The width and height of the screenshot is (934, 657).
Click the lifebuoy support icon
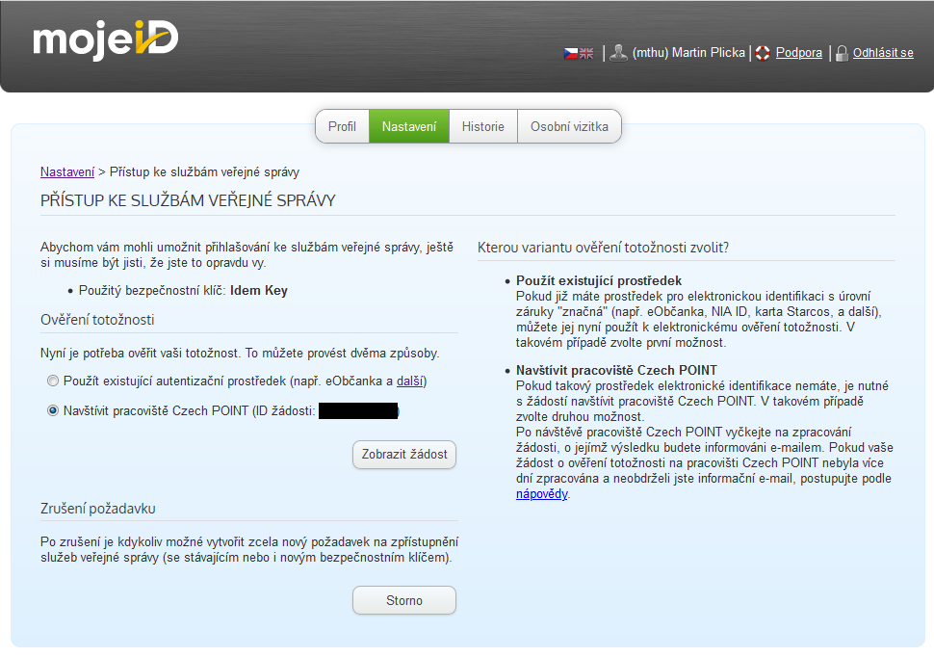coord(763,53)
